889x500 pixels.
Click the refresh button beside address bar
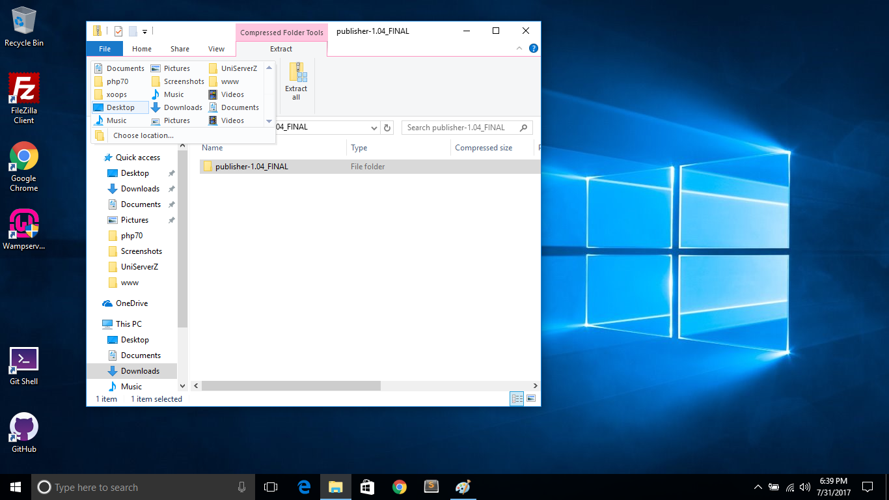(388, 128)
